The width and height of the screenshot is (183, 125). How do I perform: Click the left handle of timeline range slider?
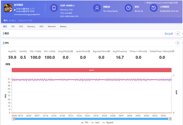tap(13, 119)
